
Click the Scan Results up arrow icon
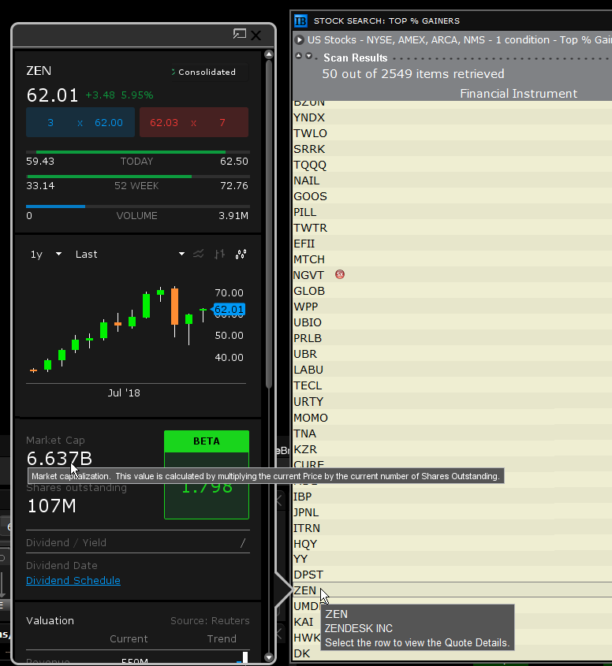pos(299,57)
